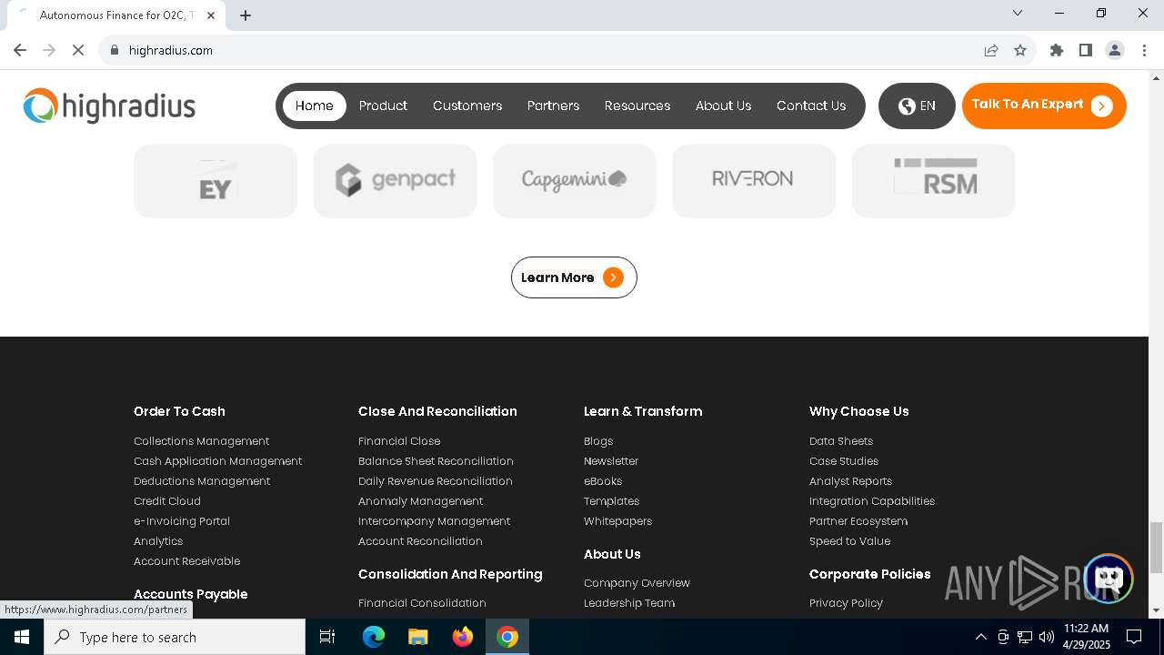The height and width of the screenshot is (655, 1164).
Task: Open Templates link
Action: [x=611, y=501]
